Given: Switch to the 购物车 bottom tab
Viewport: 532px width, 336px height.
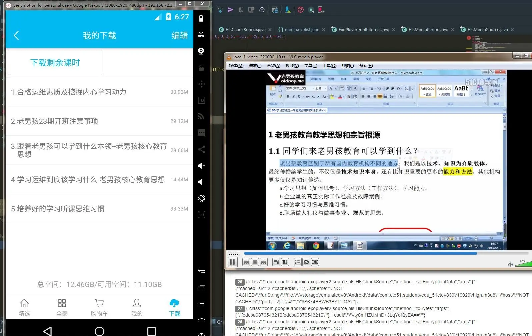Looking at the screenshot, I should pyautogui.click(x=99, y=307).
